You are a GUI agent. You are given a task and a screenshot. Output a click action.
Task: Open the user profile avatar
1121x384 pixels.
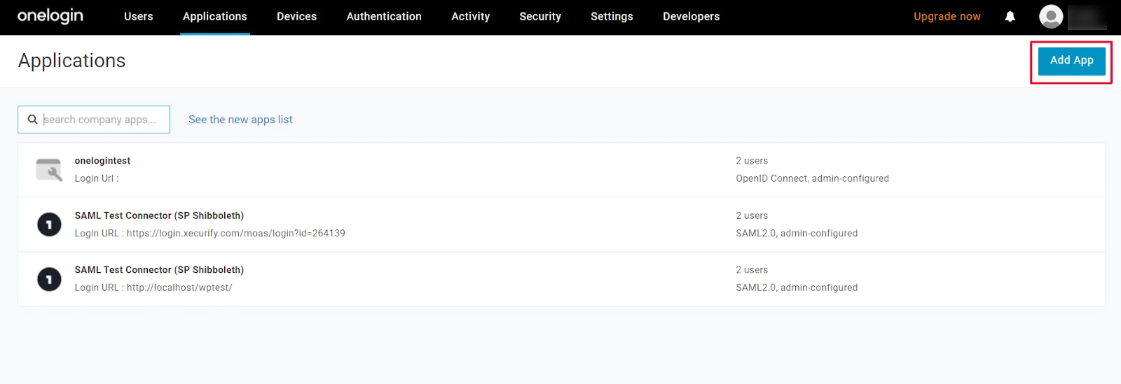pos(1050,17)
